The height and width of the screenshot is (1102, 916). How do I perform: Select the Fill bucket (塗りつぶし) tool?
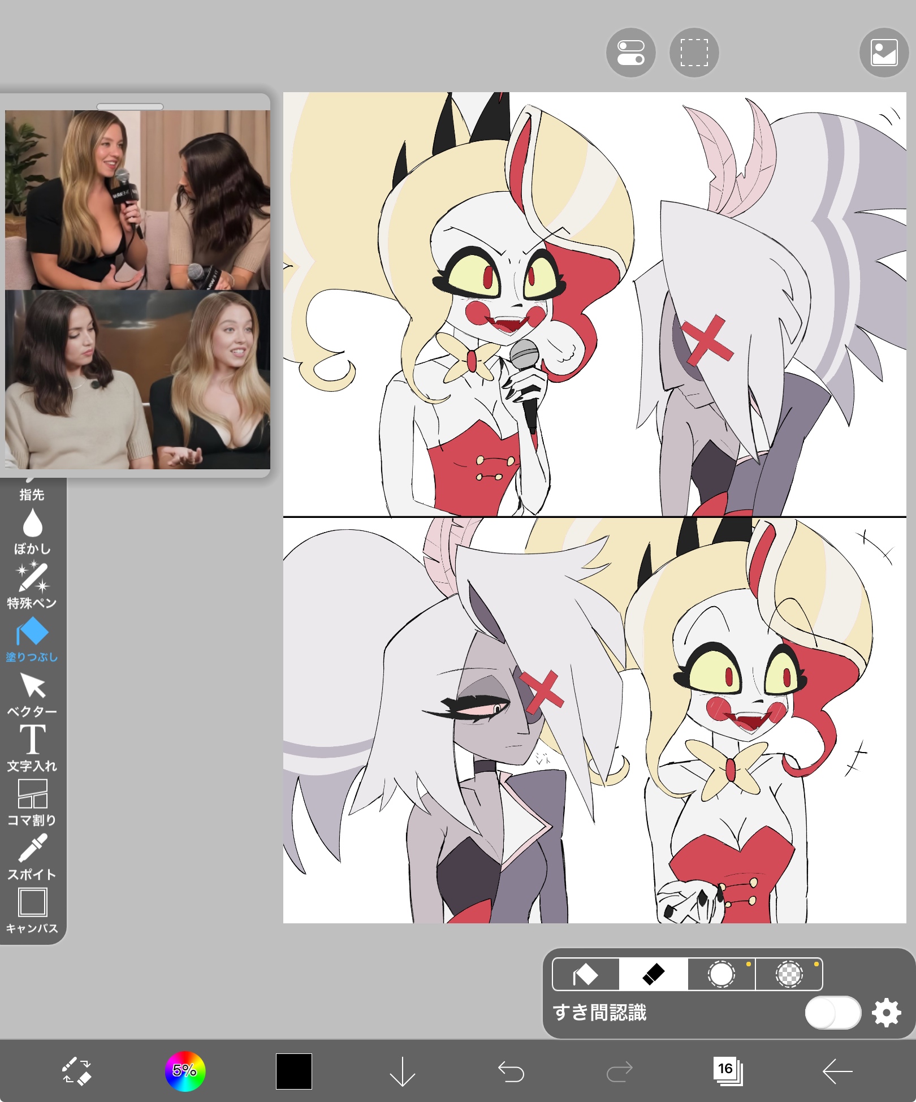pos(32,639)
